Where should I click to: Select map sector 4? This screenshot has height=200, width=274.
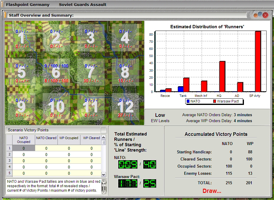pos(125,38)
